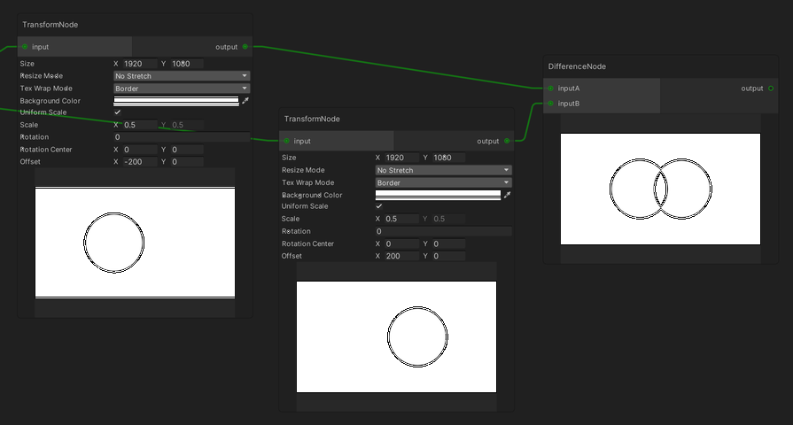793x425 pixels.
Task: Click the DifferenceNode output port
Action: click(x=771, y=89)
